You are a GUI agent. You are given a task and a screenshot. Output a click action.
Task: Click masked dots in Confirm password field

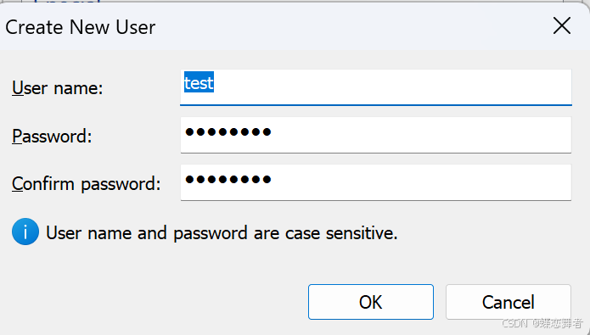click(x=228, y=179)
